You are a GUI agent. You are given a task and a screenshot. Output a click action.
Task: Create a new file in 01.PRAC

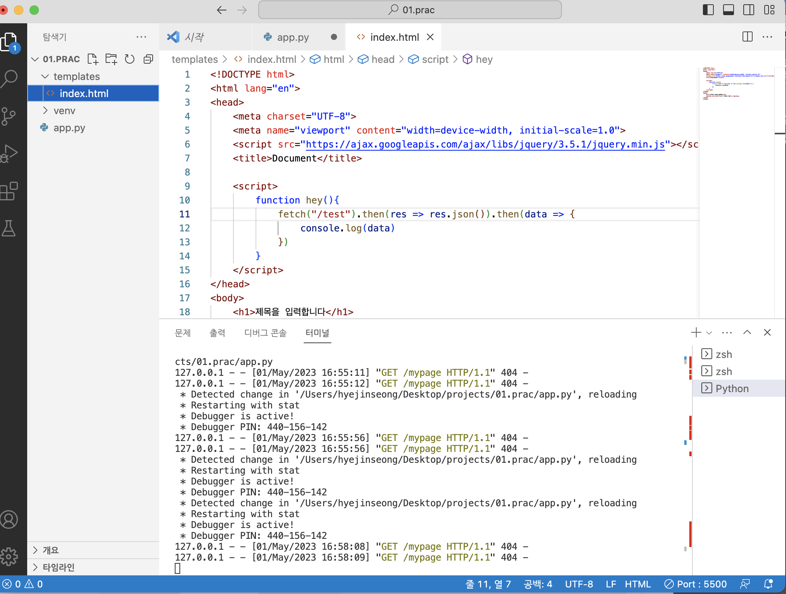point(92,59)
